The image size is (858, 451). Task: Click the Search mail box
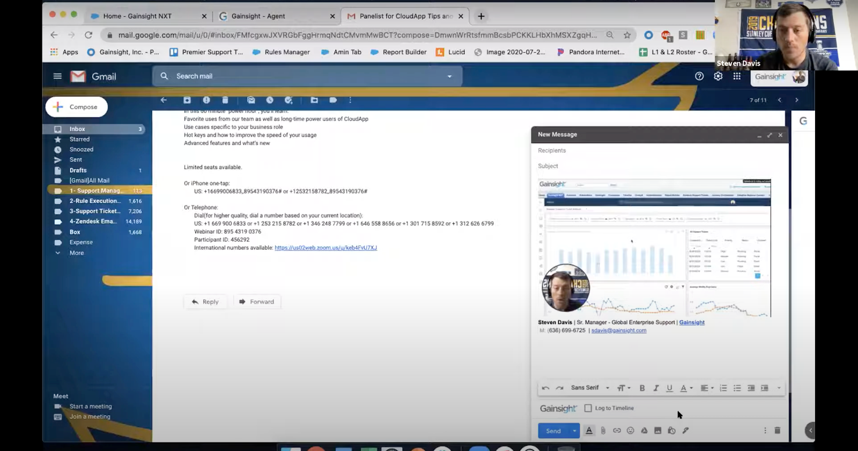click(307, 76)
